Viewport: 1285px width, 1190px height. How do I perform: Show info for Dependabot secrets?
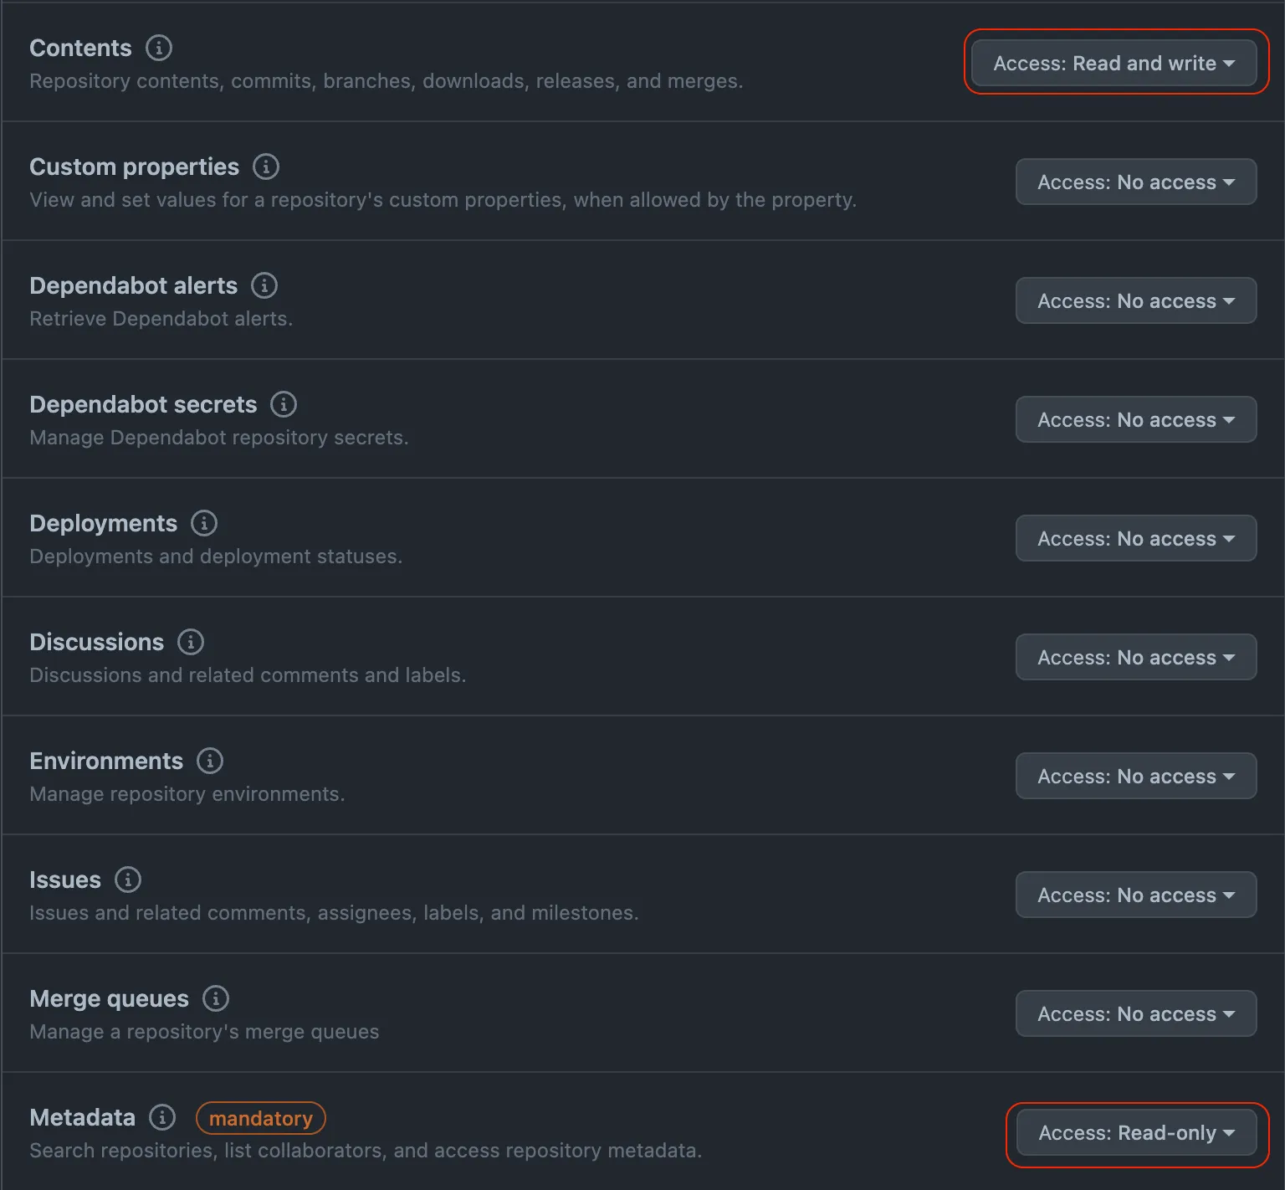(284, 404)
